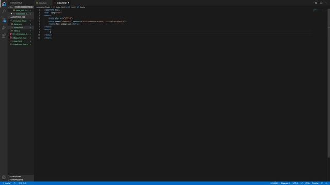This screenshot has width=330, height=185.
Task: Open the Explorer view in activity bar
Action: pyautogui.click(x=4, y=4)
